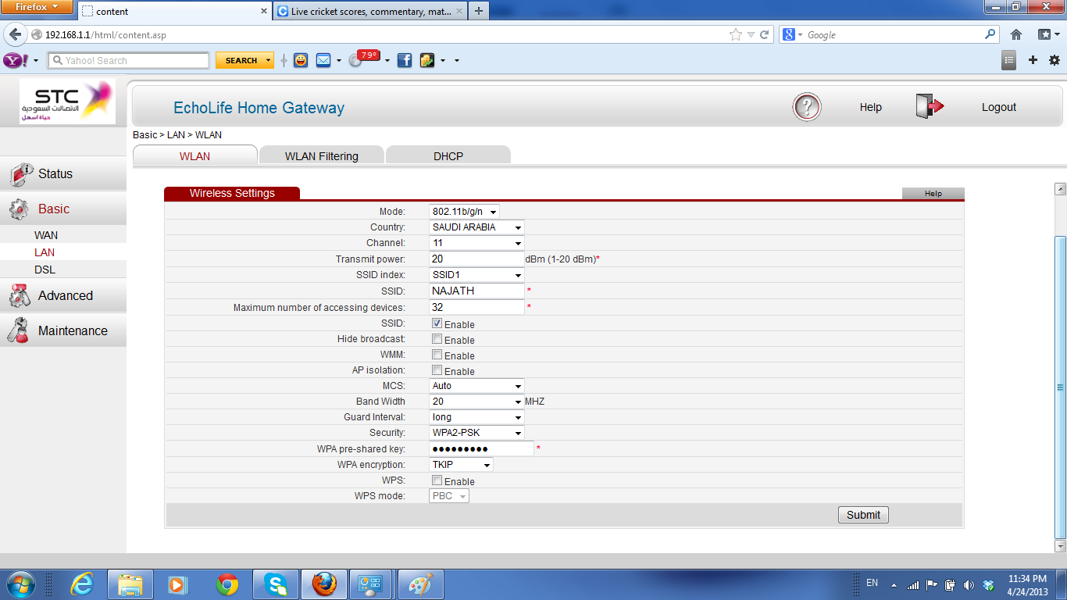Image resolution: width=1067 pixels, height=600 pixels.
Task: Open Yahoo toolbar settings gear
Action: (x=1055, y=60)
